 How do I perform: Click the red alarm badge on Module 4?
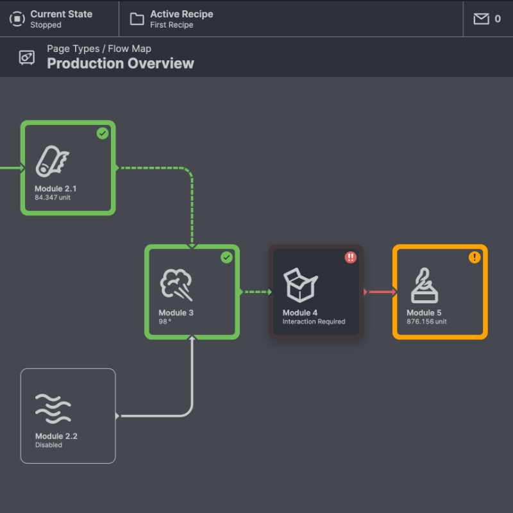[x=350, y=257]
